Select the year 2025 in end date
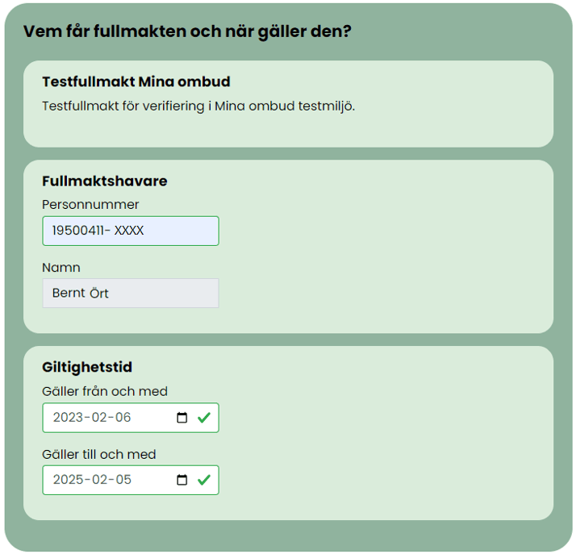 coord(69,480)
